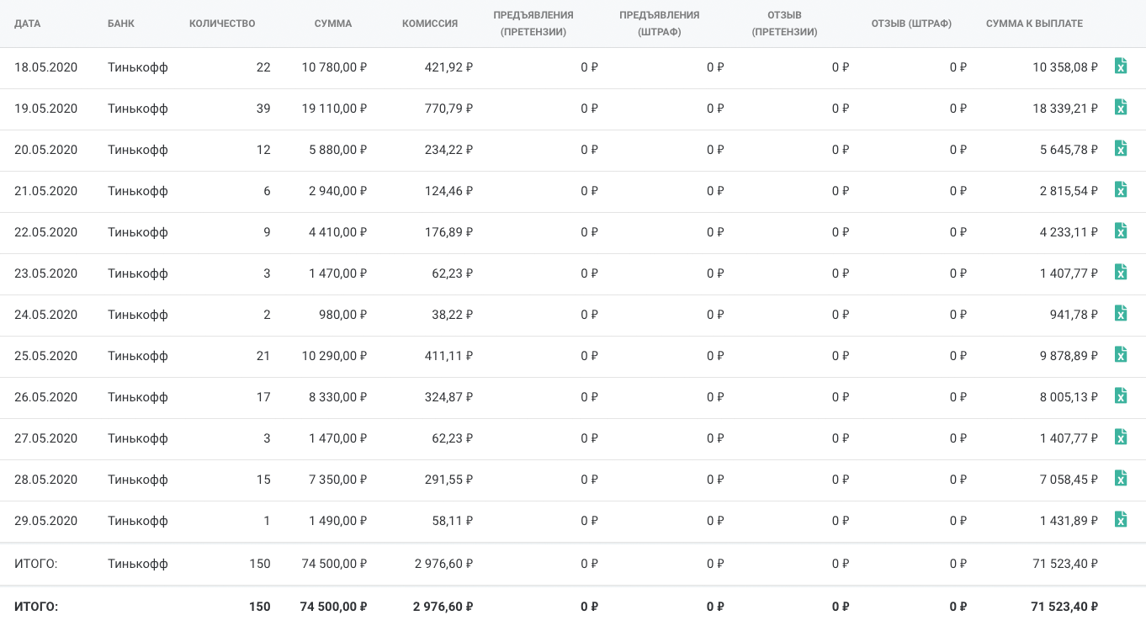Click the commission 124,46 ₽
Viewport: 1146px width, 626px height.
coord(449,191)
